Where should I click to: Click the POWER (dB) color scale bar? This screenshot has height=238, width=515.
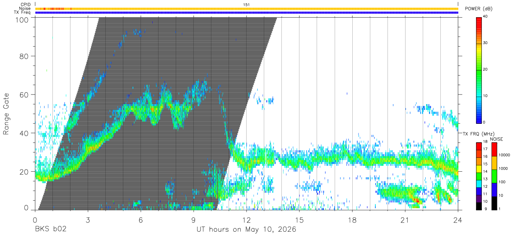(x=479, y=70)
